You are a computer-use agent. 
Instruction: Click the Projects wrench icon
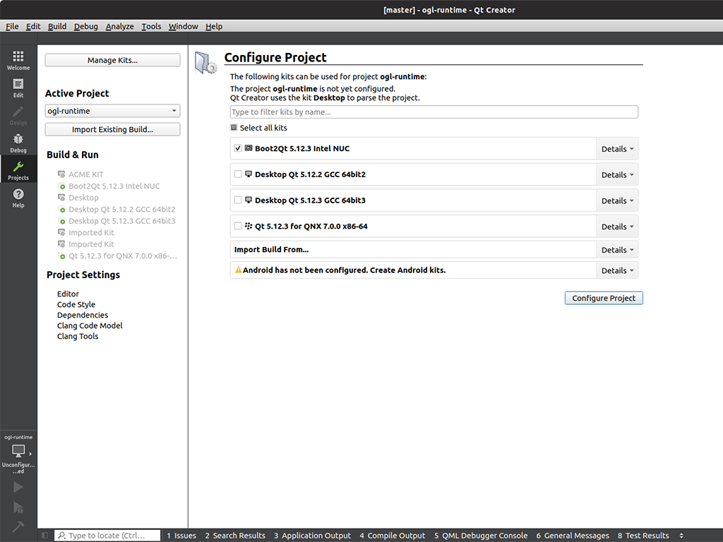click(18, 170)
